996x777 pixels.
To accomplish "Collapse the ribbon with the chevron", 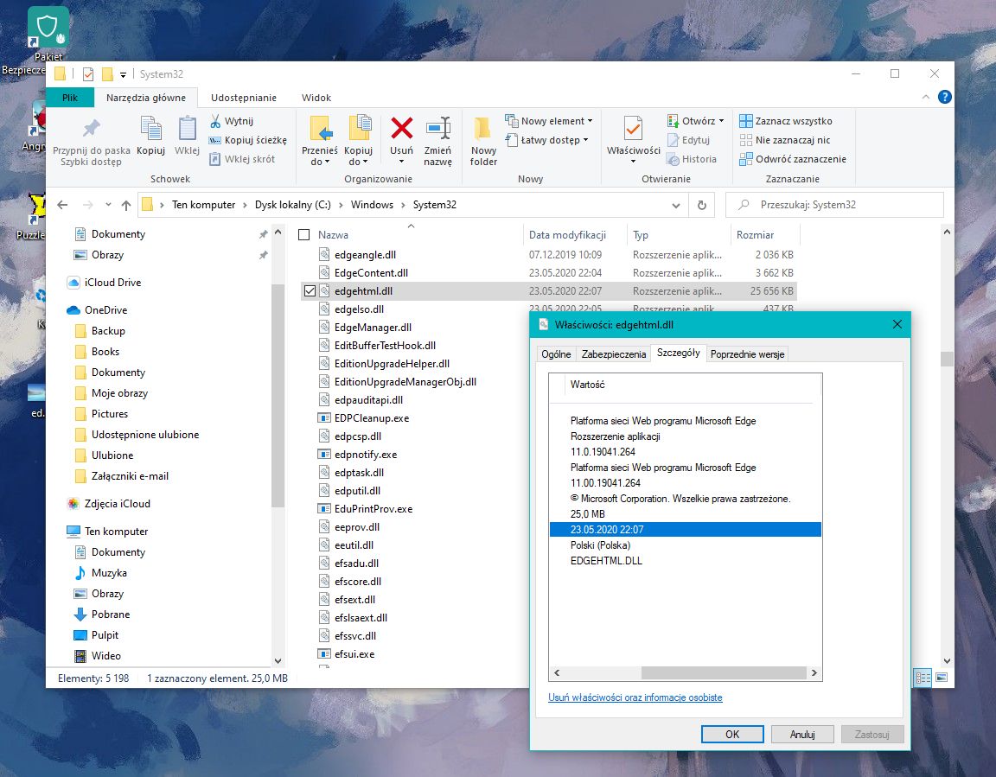I will [925, 97].
